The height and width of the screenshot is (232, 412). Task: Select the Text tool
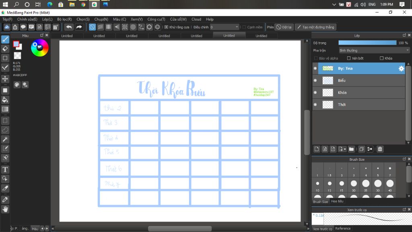(x=5, y=170)
